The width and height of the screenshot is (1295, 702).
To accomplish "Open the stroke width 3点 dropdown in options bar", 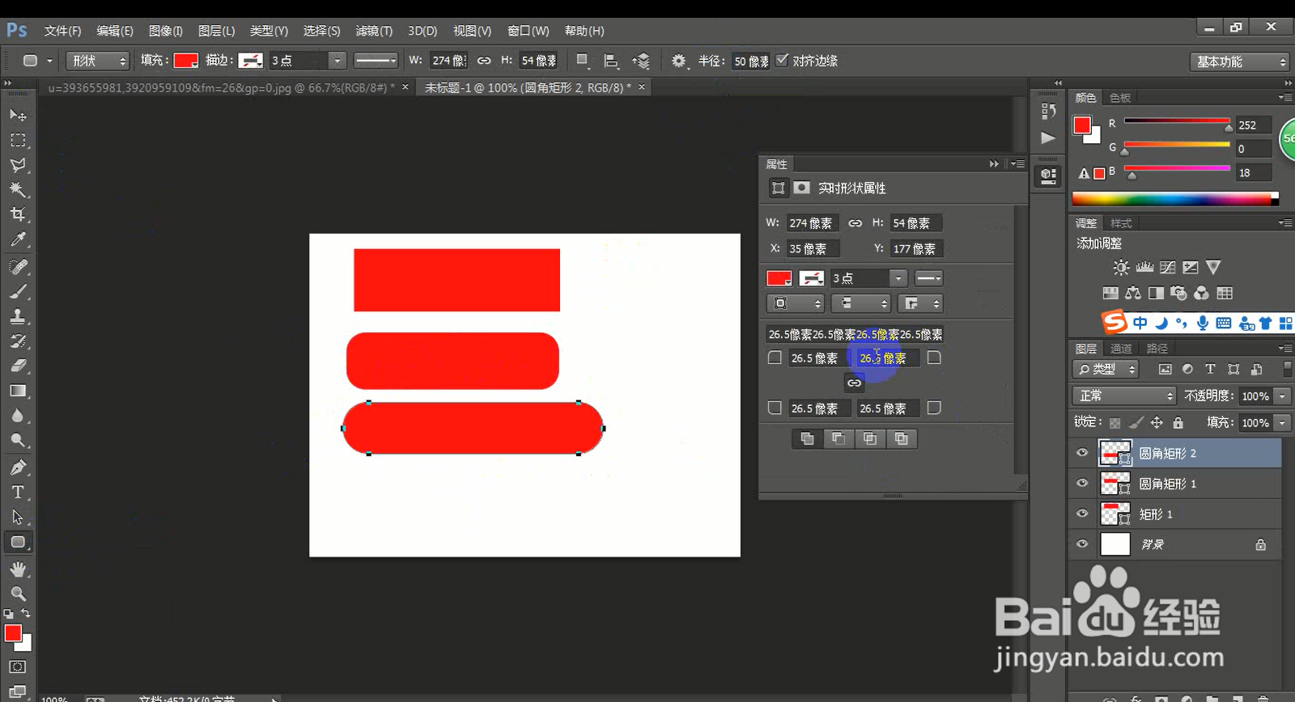I will pos(338,61).
